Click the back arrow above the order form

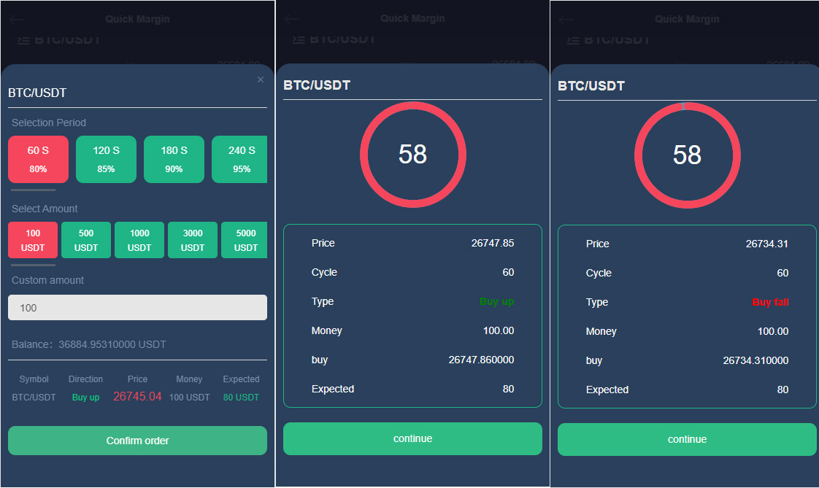pos(16,20)
